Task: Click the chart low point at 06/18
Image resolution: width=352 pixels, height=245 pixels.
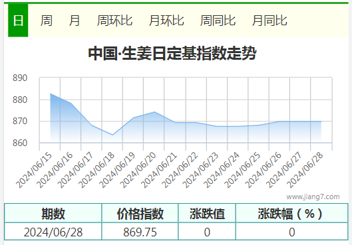Action: tap(112, 135)
